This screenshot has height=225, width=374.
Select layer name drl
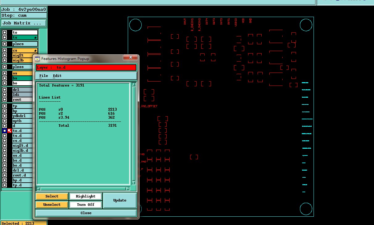(x=23, y=90)
